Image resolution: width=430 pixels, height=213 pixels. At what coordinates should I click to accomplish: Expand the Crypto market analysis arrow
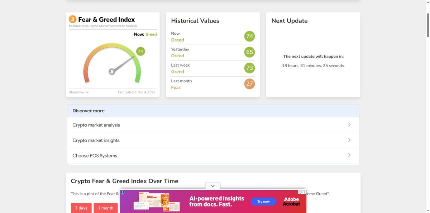click(349, 125)
